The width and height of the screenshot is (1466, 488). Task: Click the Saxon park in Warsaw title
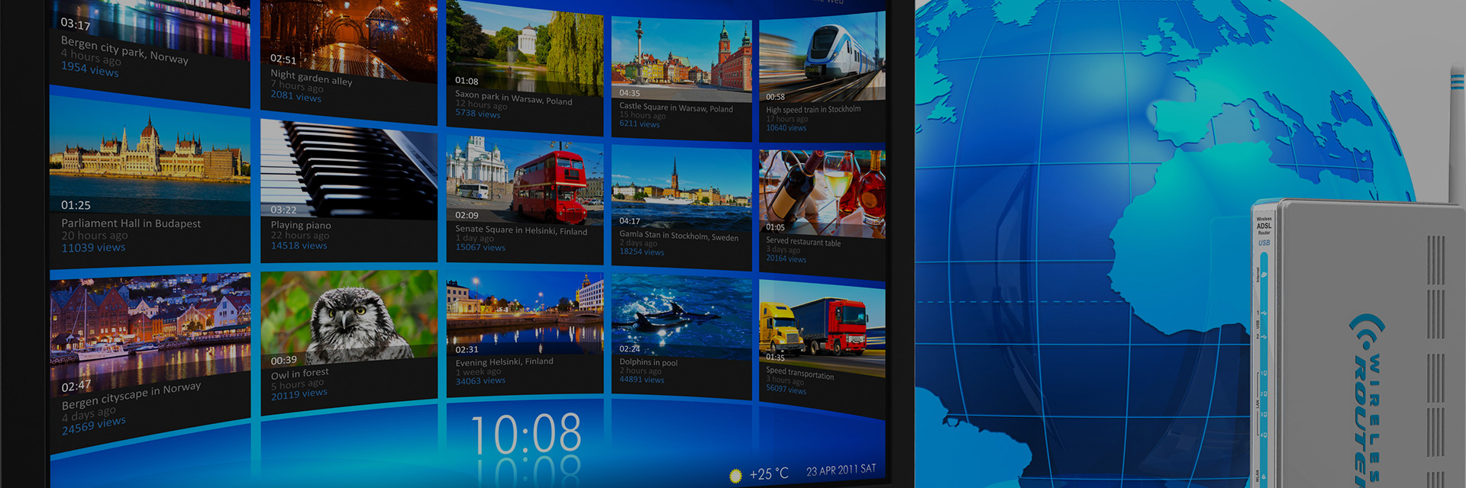click(513, 98)
